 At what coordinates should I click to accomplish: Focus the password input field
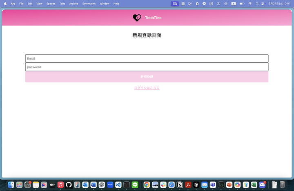click(x=147, y=67)
